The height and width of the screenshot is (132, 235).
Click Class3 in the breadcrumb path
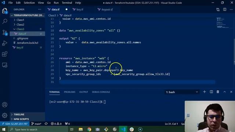52,15
